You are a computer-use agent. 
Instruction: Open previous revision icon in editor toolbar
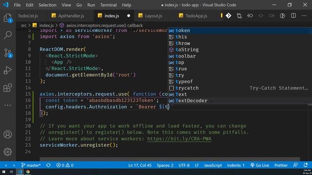(x=250, y=16)
